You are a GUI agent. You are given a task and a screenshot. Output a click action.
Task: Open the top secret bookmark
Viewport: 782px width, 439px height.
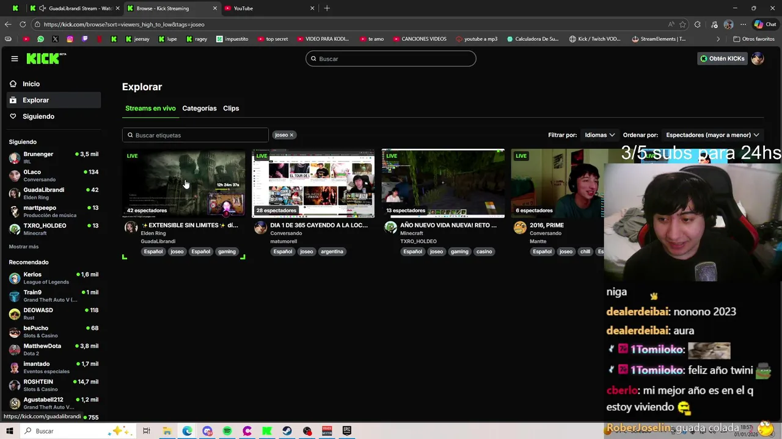click(273, 39)
